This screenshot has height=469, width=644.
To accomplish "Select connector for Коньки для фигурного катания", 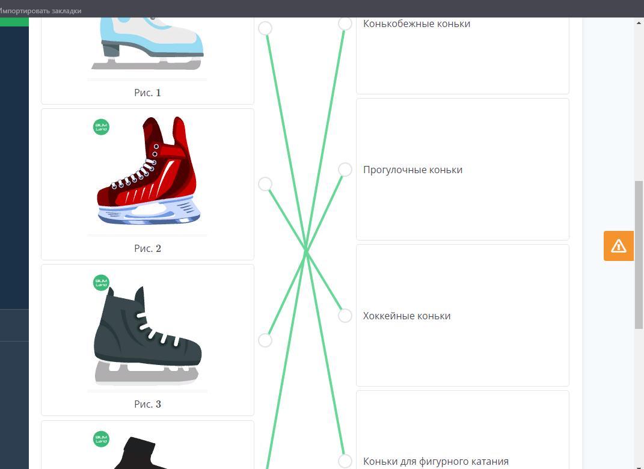I will pyautogui.click(x=345, y=461).
